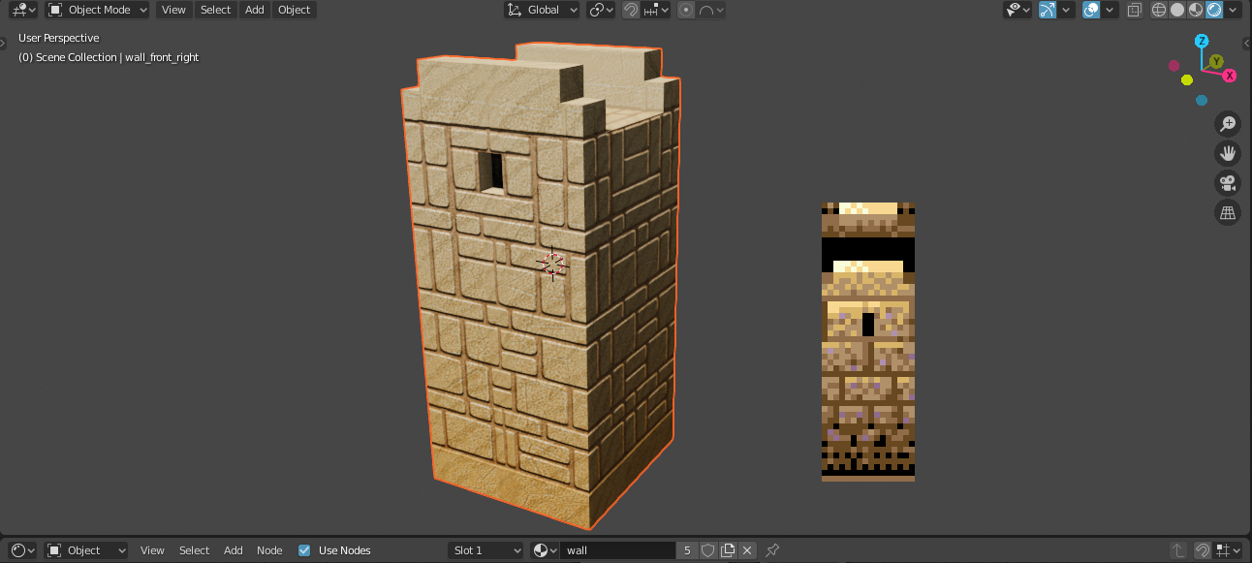Open the object visibility and selectability dropdown
This screenshot has height=563, width=1252.
coord(1017,10)
